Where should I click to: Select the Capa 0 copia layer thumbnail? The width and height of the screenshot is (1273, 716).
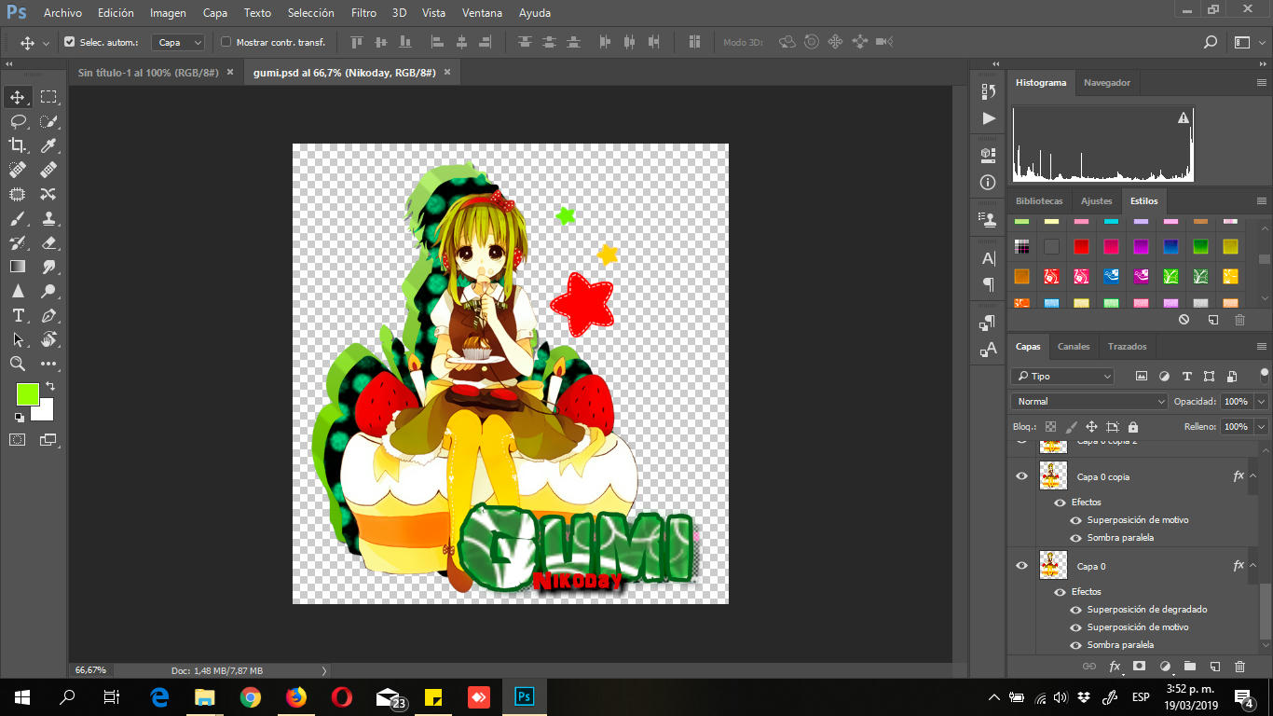(x=1053, y=476)
